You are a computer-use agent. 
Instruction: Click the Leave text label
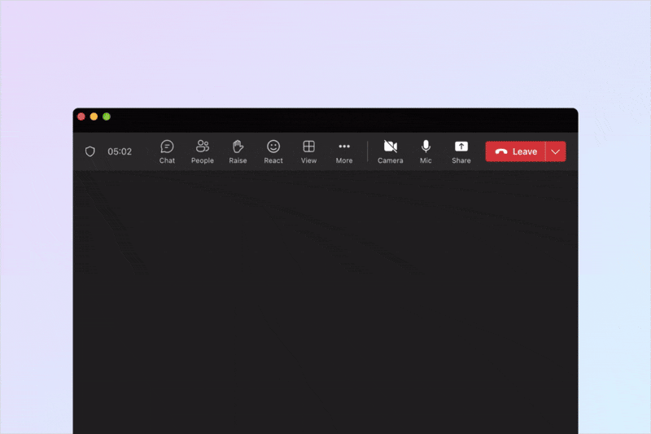[525, 151]
